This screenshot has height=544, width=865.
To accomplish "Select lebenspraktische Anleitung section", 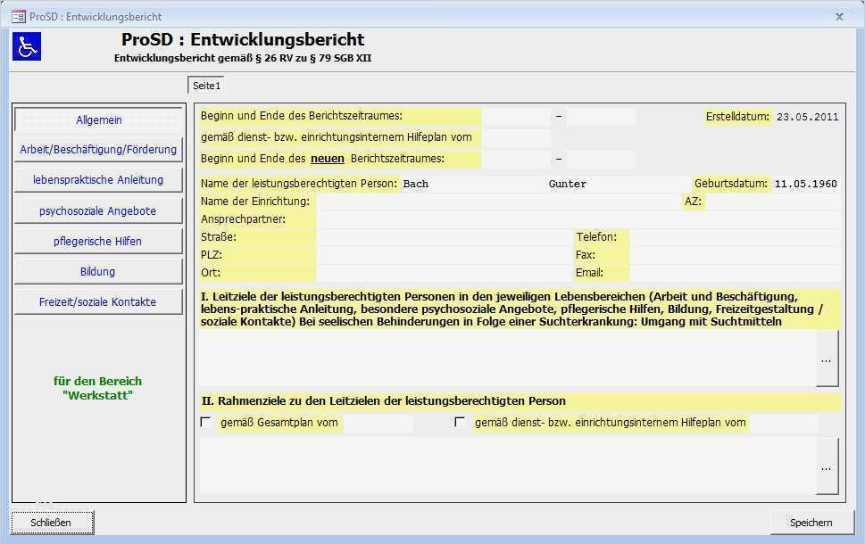I will (98, 179).
